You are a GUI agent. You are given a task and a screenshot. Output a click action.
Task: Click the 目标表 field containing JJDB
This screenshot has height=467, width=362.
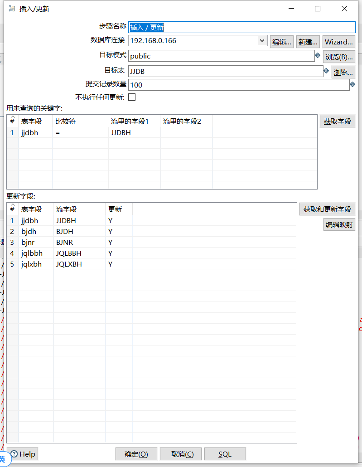tap(226, 71)
